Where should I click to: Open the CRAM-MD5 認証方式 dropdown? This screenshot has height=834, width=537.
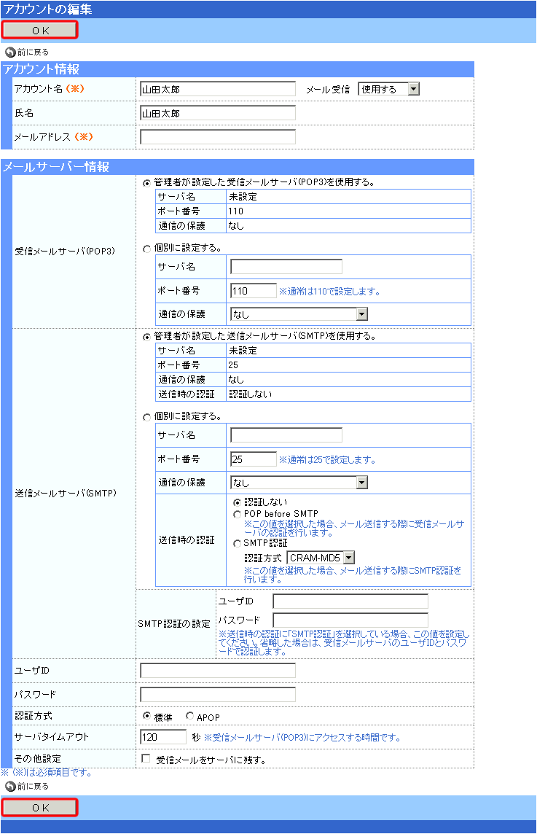click(321, 558)
